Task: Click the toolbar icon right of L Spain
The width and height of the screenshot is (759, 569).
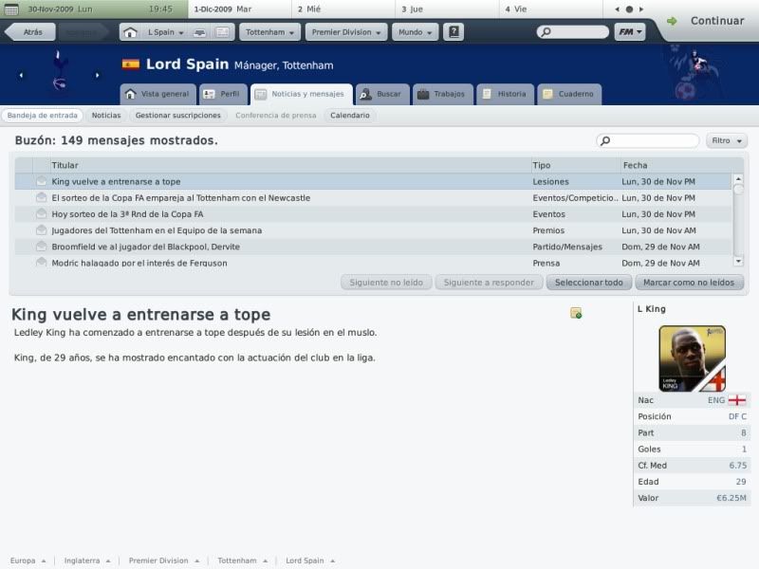Action: point(200,32)
